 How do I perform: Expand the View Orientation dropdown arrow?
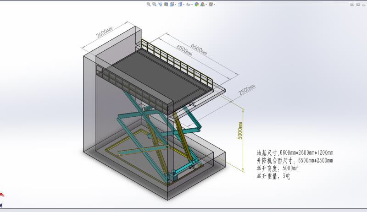[175, 5]
